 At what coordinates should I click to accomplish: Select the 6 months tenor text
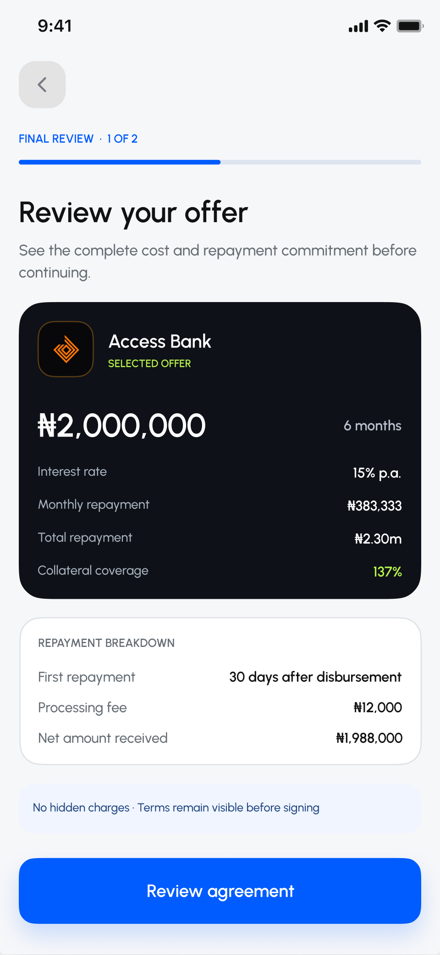click(x=373, y=426)
